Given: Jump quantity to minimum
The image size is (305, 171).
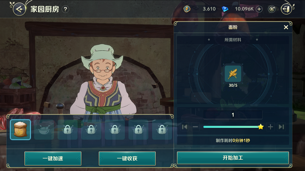Looking at the screenshot, I should click(184, 127).
